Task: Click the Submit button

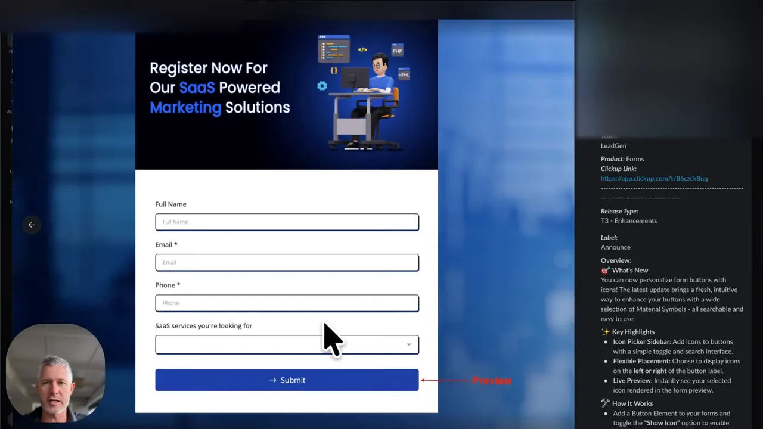Action: pos(287,380)
